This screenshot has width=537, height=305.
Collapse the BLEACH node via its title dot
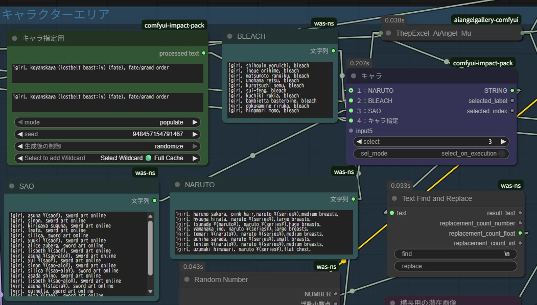point(229,36)
